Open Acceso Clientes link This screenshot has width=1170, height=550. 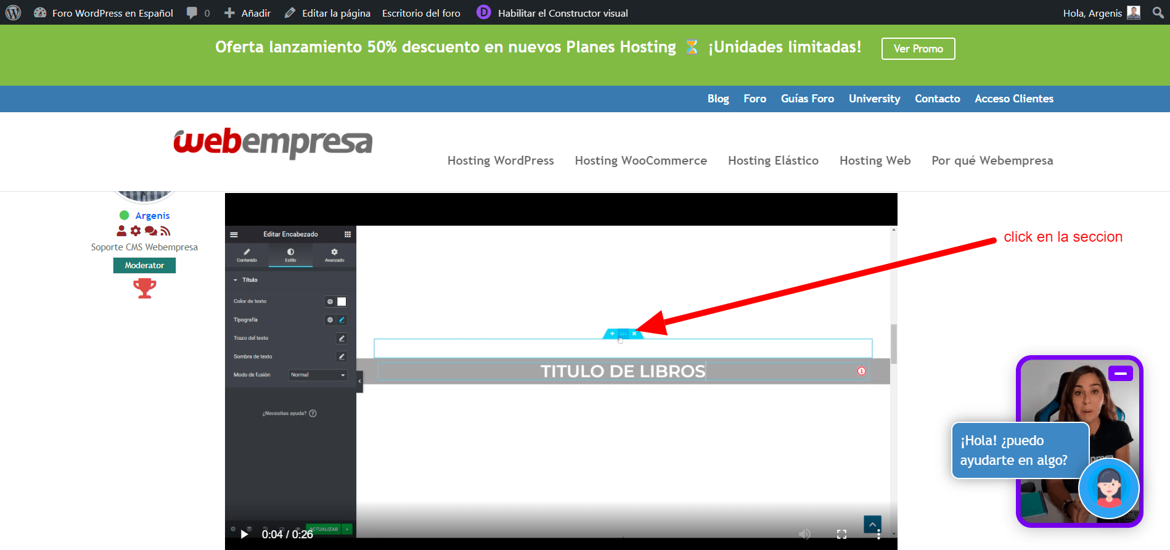coord(1013,99)
